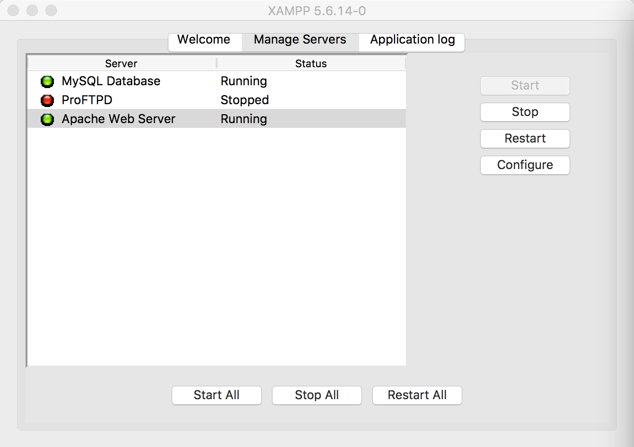
Task: Click the Status column header
Action: click(x=311, y=63)
